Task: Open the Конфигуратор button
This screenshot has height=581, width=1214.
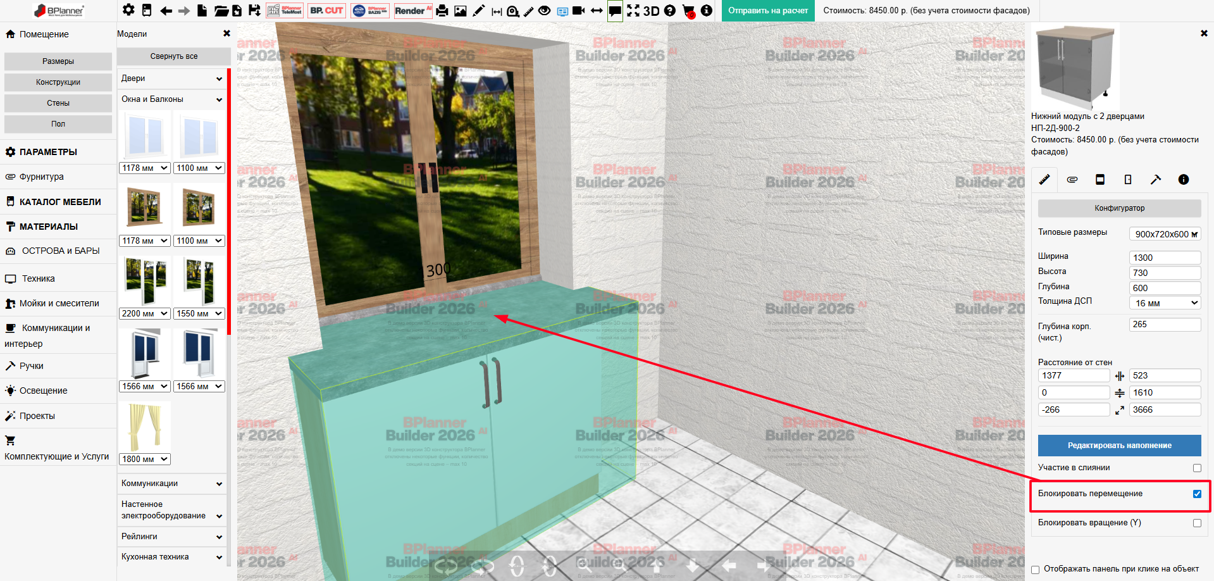Action: [x=1120, y=208]
